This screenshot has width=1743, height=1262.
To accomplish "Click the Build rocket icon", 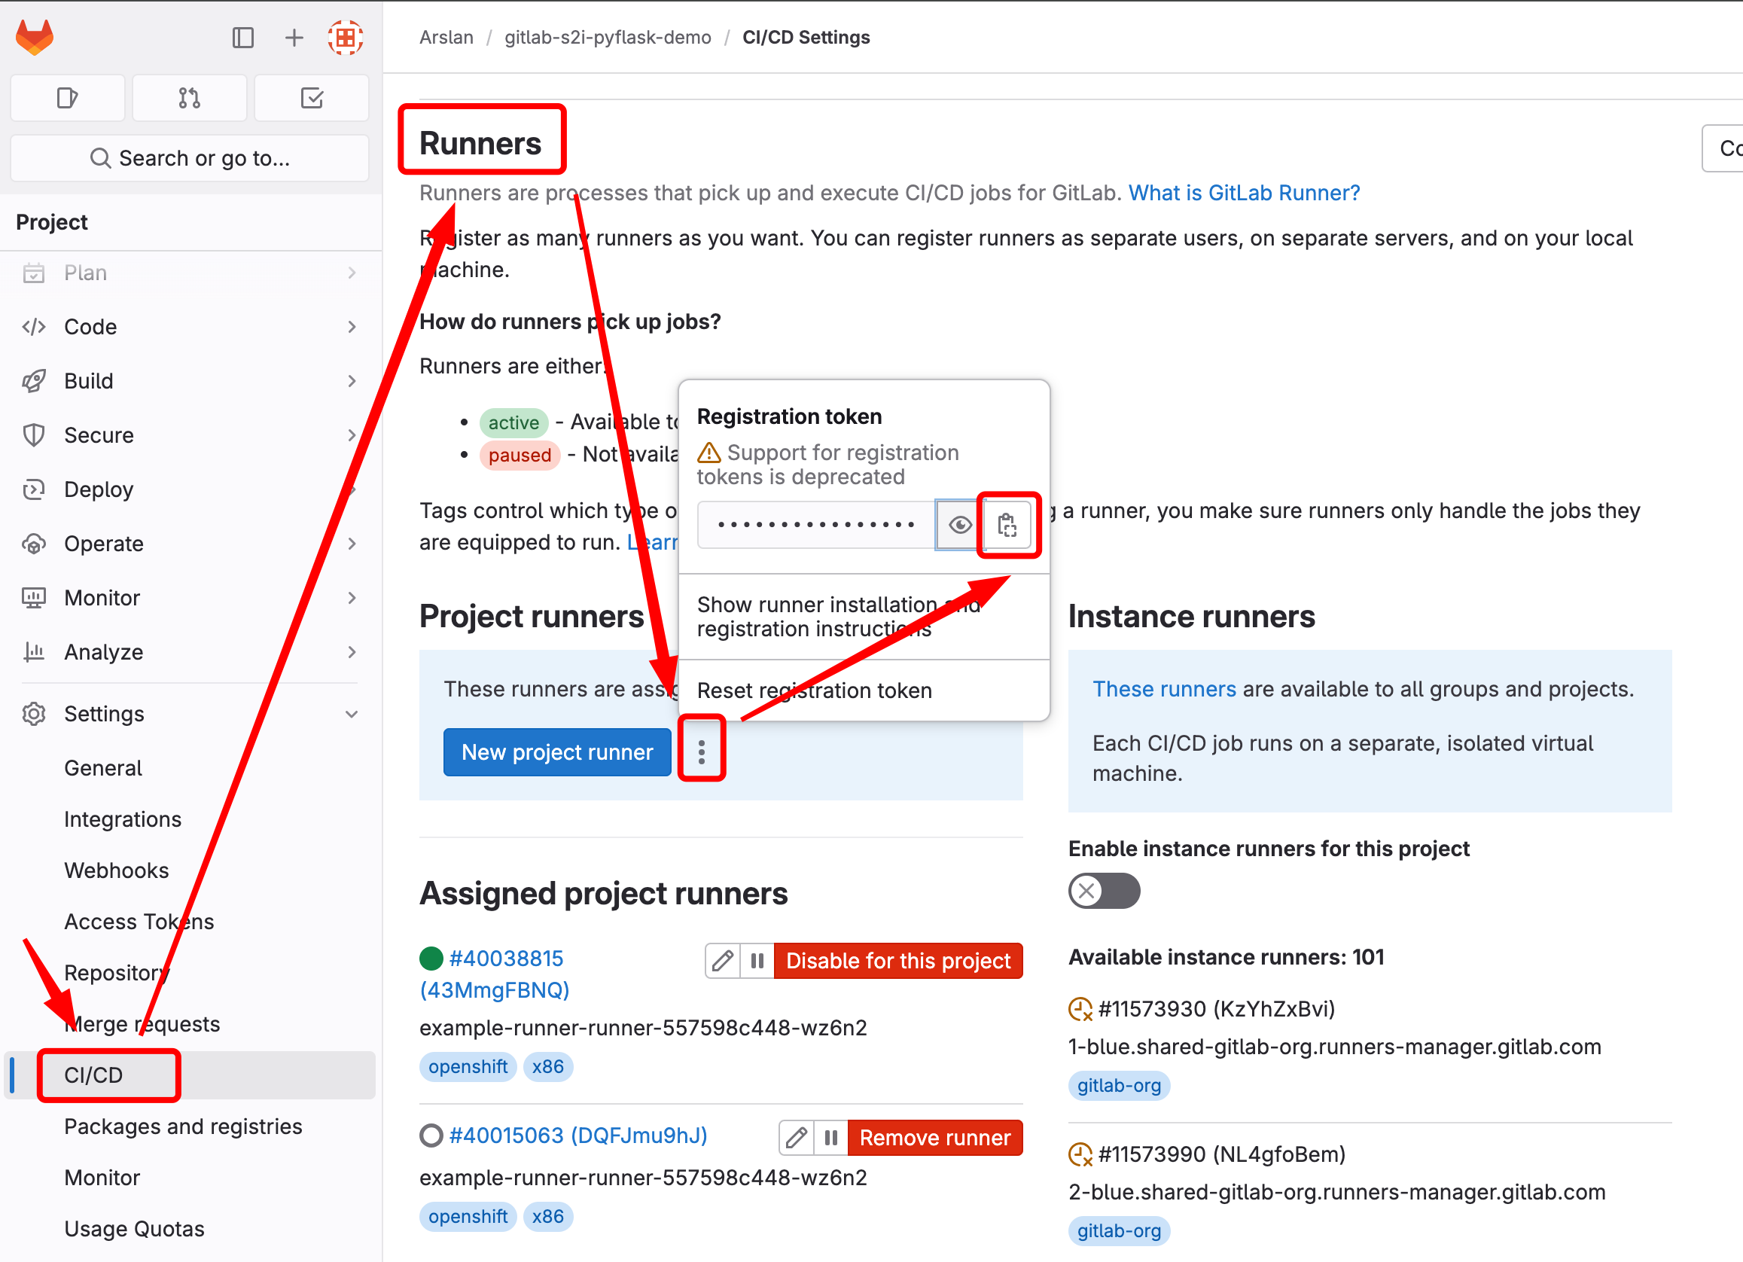I will 34,381.
